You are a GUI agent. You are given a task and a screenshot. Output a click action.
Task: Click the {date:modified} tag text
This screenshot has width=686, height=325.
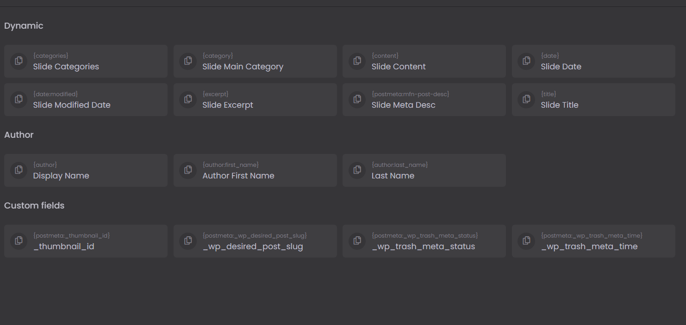[x=56, y=94]
